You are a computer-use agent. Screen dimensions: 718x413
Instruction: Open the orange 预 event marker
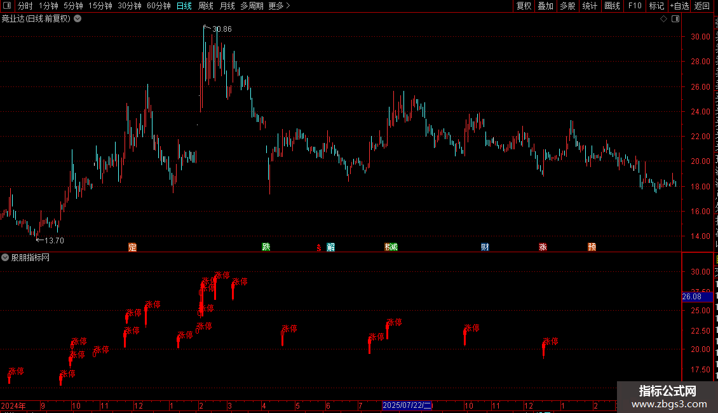pyautogui.click(x=592, y=247)
